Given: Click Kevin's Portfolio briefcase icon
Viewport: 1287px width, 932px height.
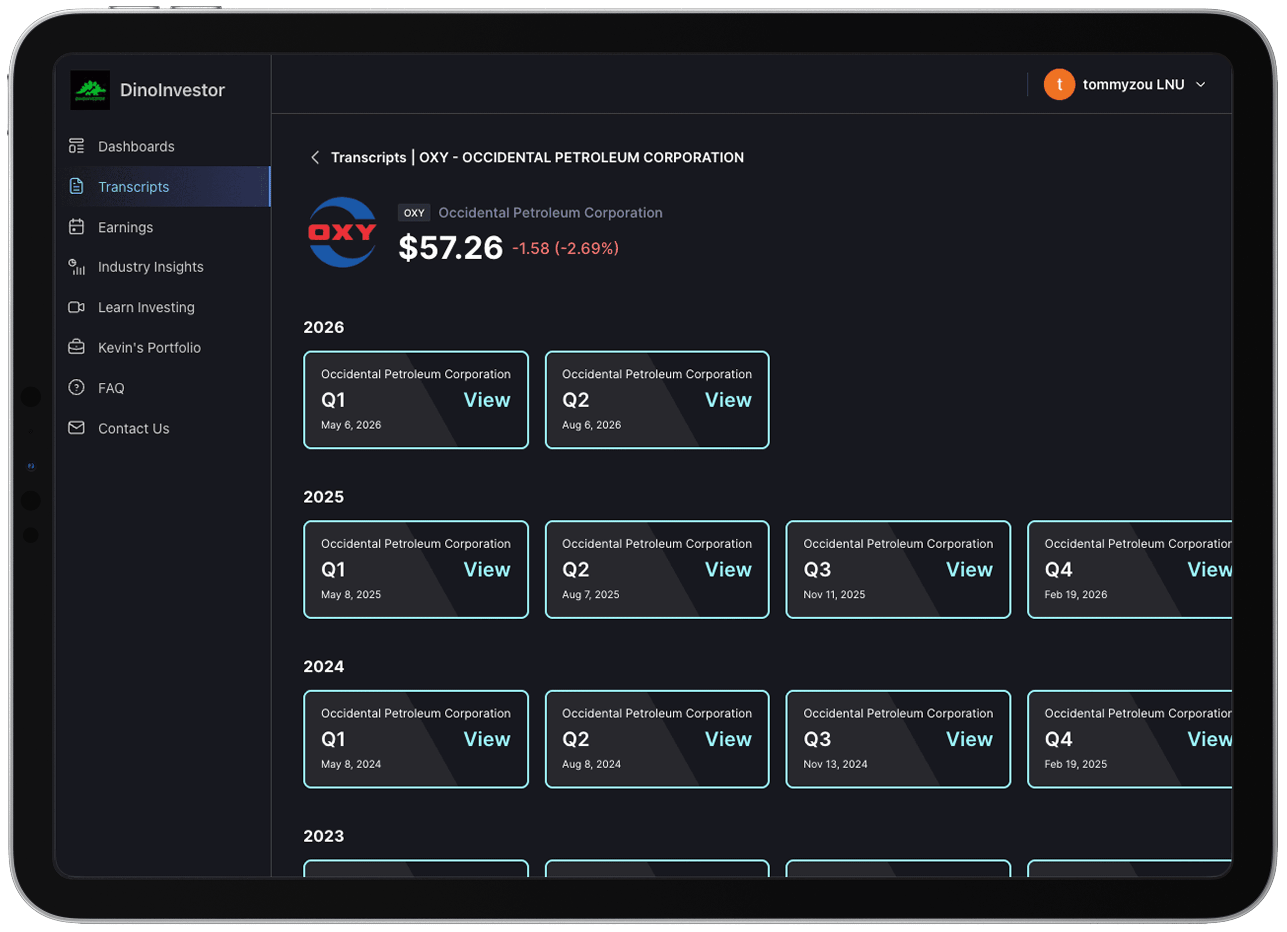Looking at the screenshot, I should coord(77,347).
